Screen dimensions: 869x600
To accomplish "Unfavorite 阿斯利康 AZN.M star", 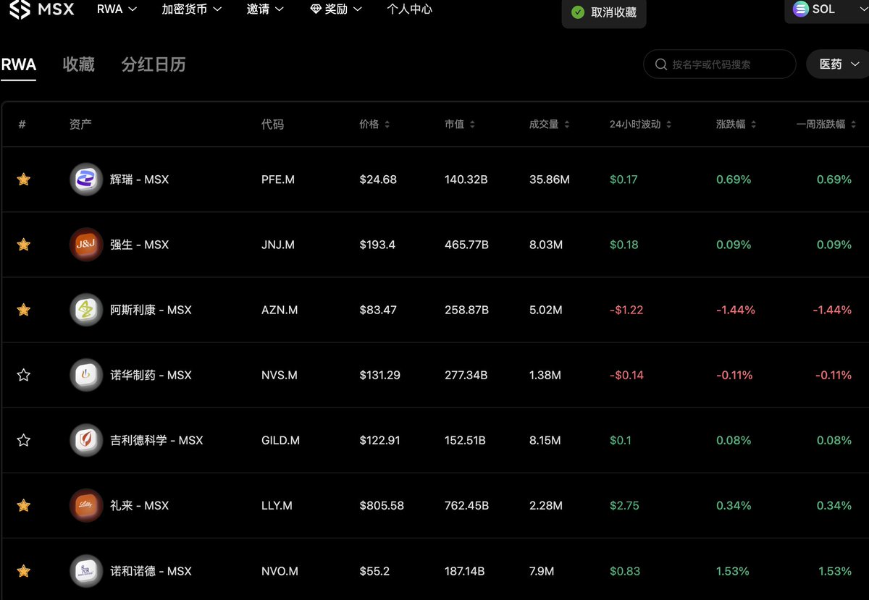I will [24, 310].
